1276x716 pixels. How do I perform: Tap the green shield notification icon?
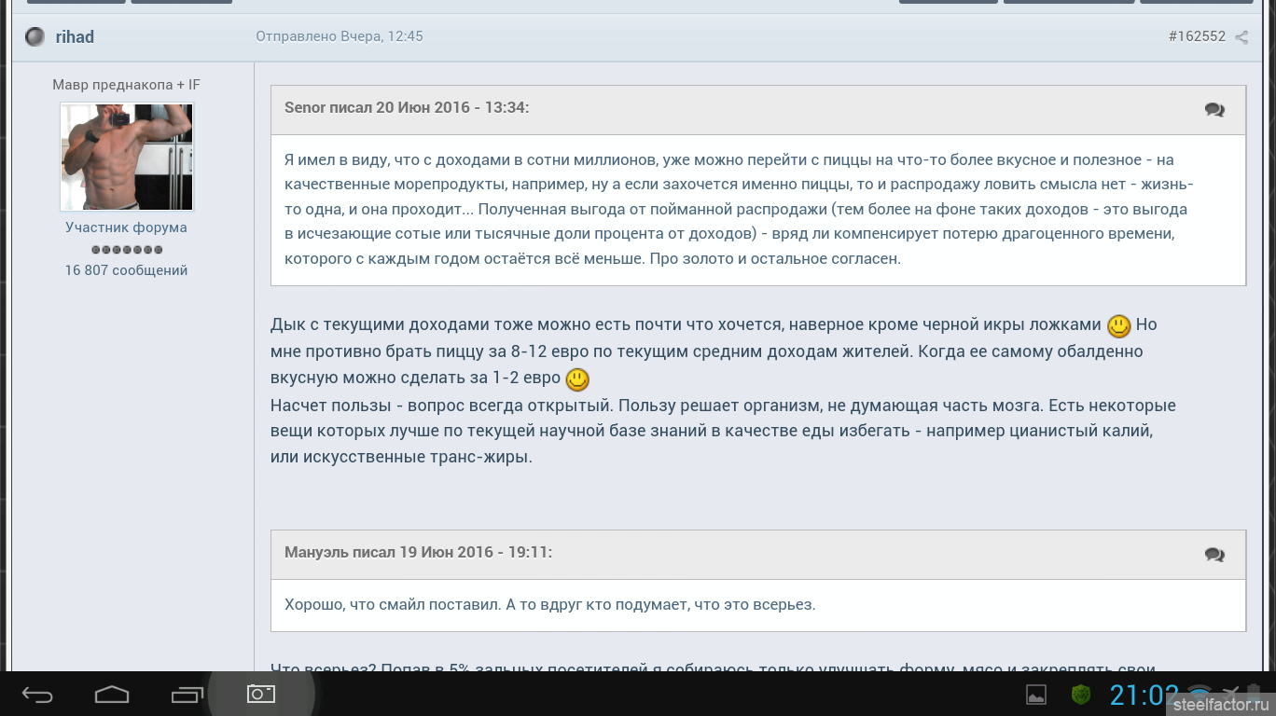pyautogui.click(x=1081, y=695)
